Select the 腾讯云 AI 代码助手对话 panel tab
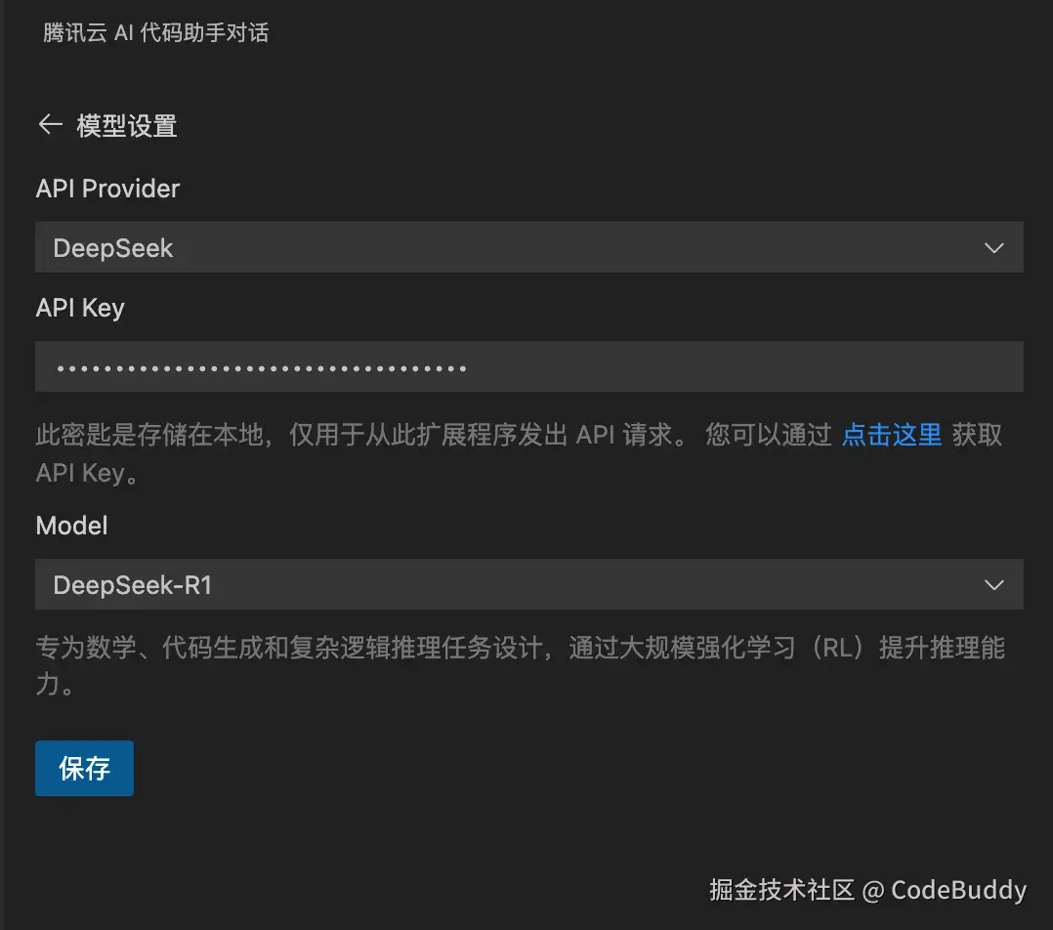 (156, 32)
